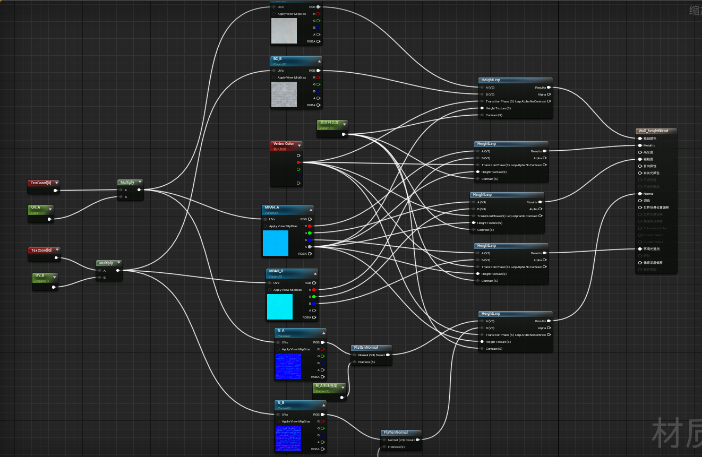702x457 pixels.
Task: Select the 粗糙度 pin on Wall_heightBlend
Action: point(640,159)
